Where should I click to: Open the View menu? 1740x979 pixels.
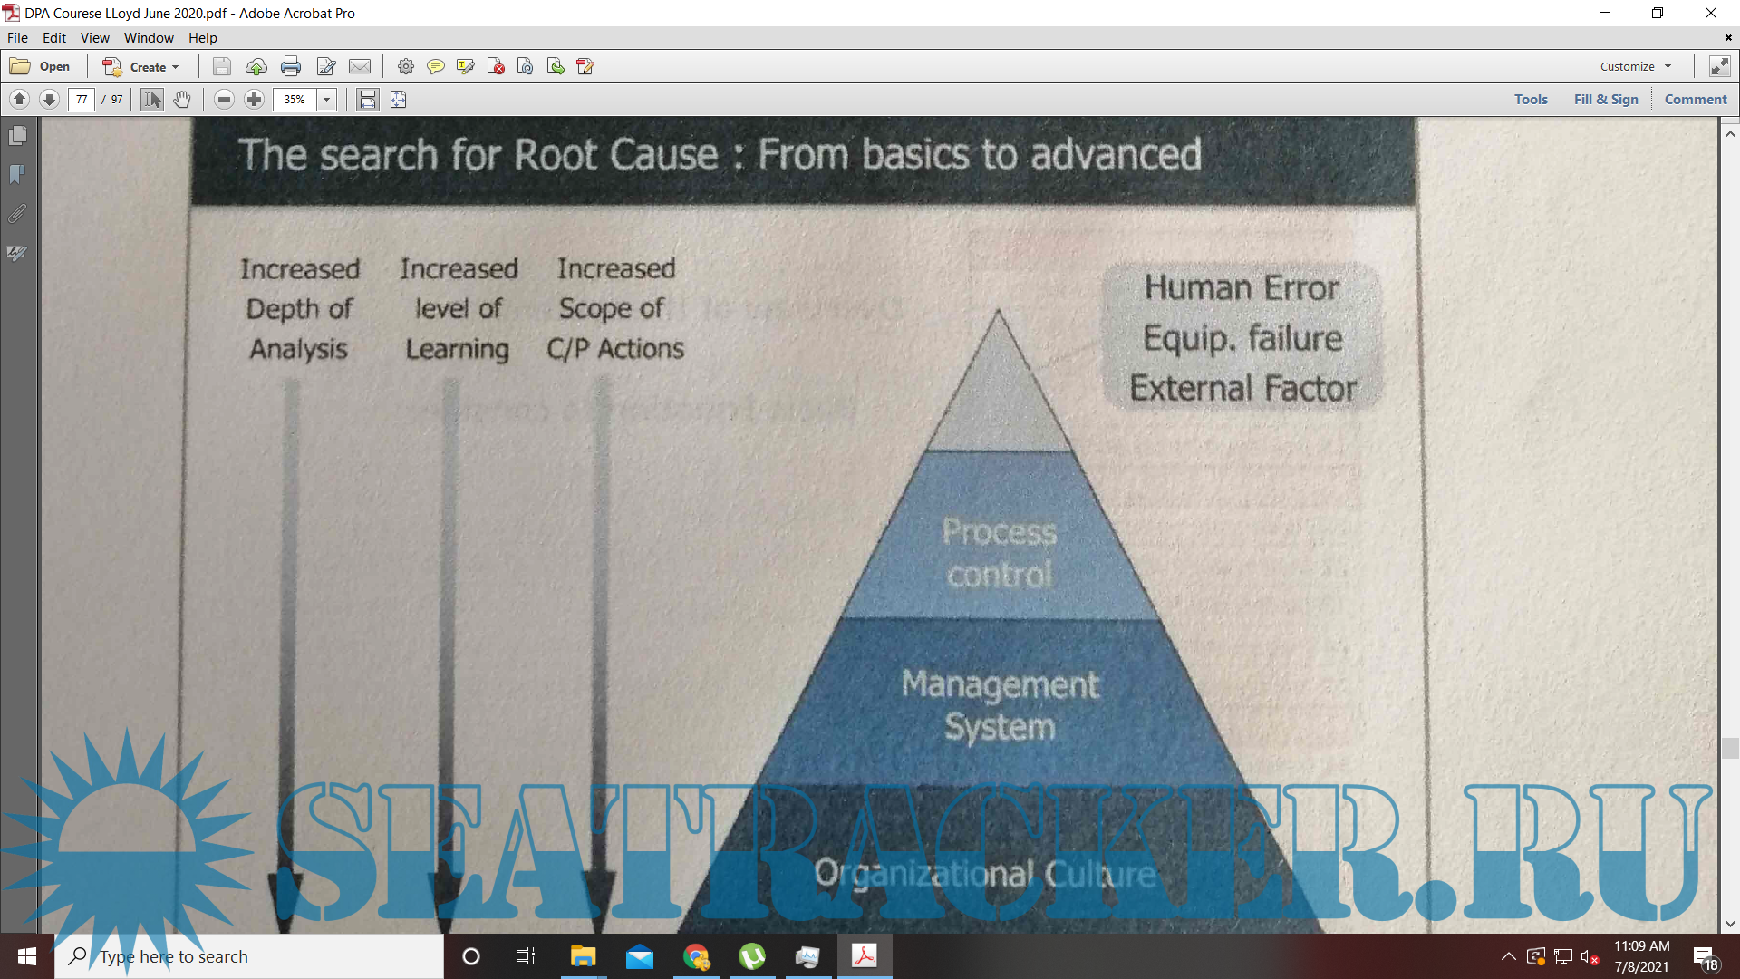94,38
